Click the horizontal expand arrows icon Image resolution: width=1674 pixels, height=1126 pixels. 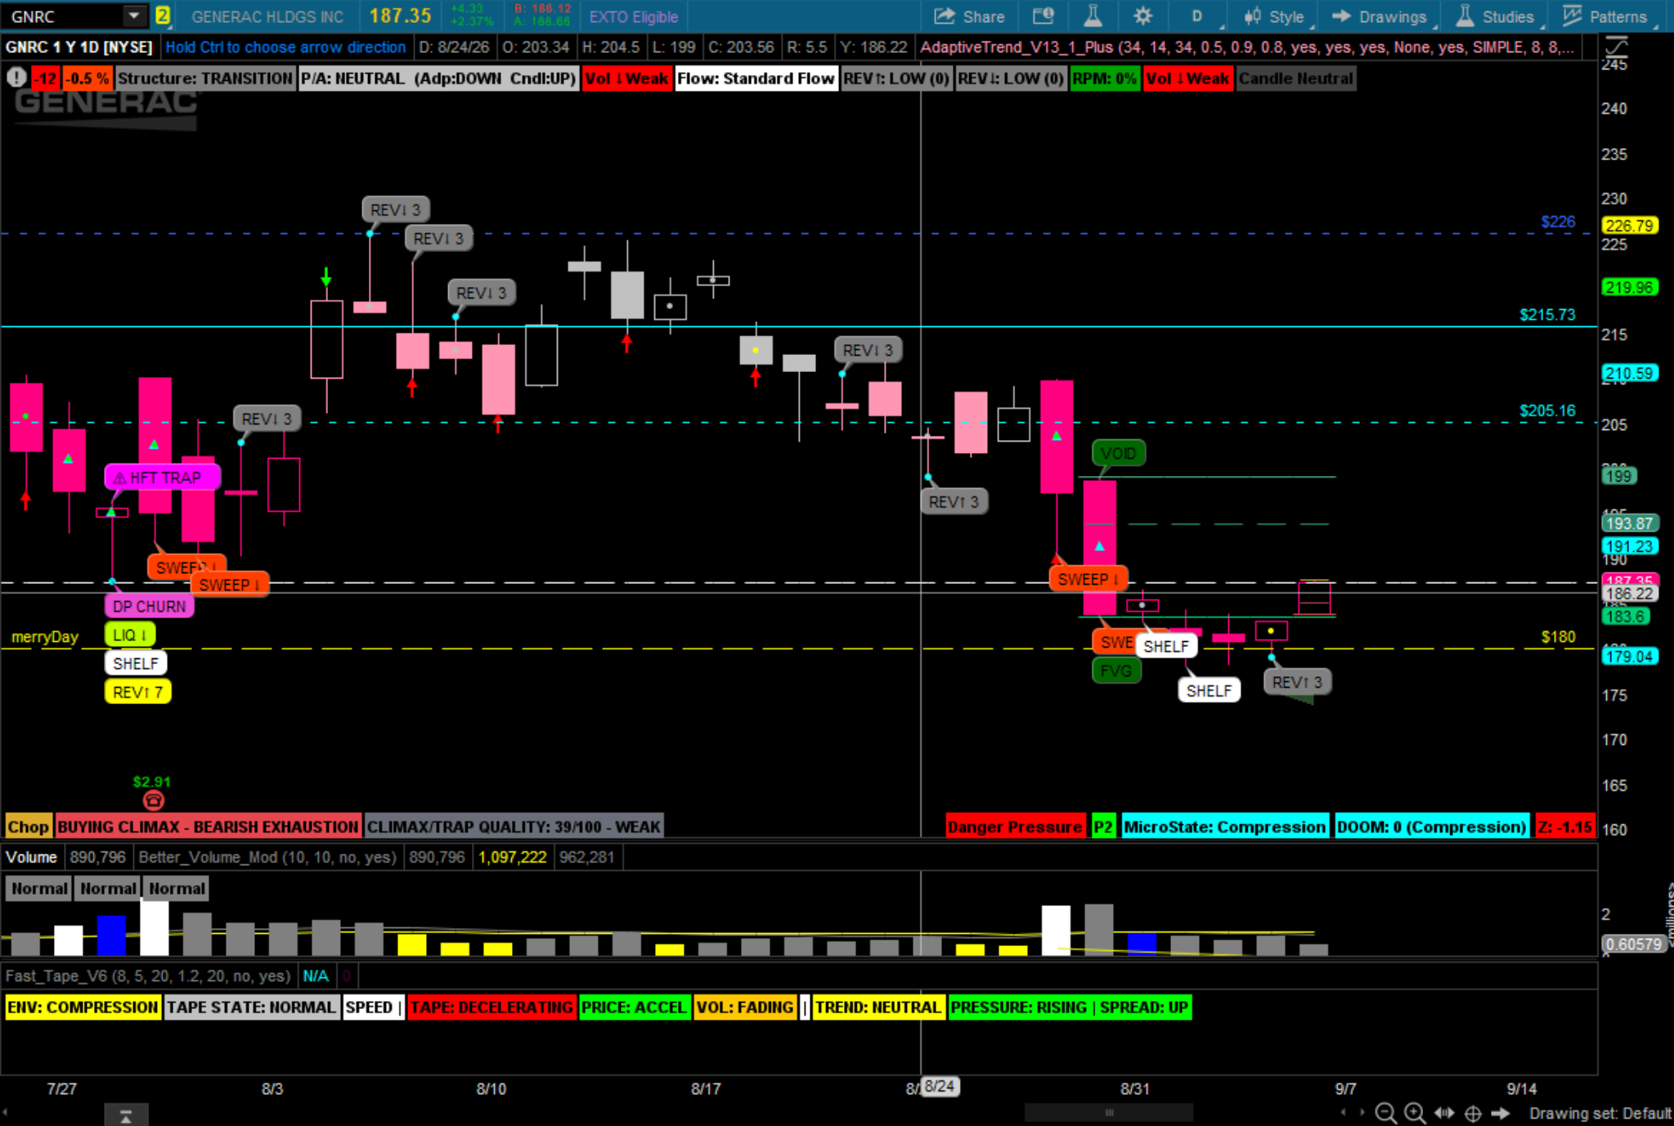1444,1113
